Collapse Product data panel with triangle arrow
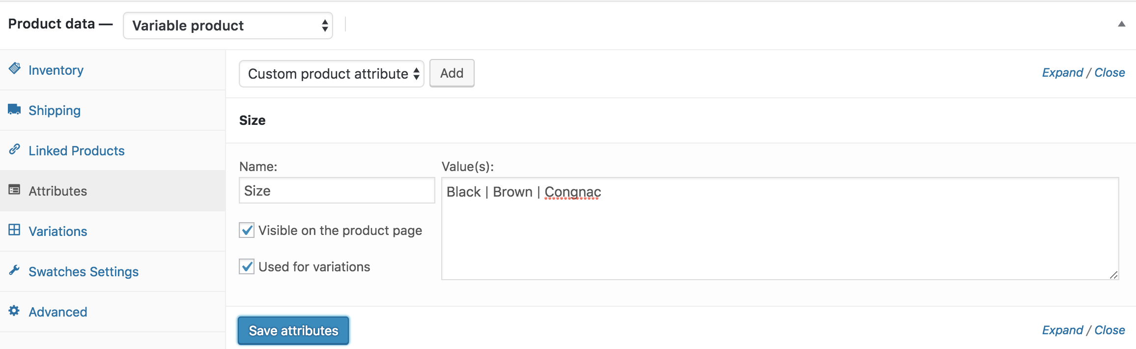The image size is (1136, 349). point(1121,24)
